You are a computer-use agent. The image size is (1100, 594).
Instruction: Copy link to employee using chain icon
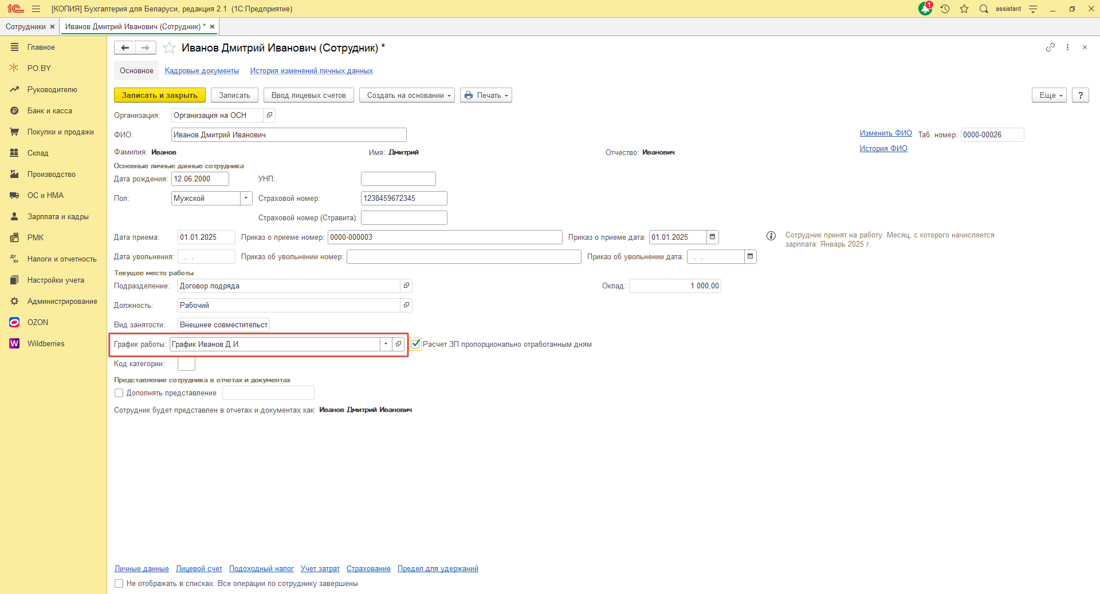1050,47
